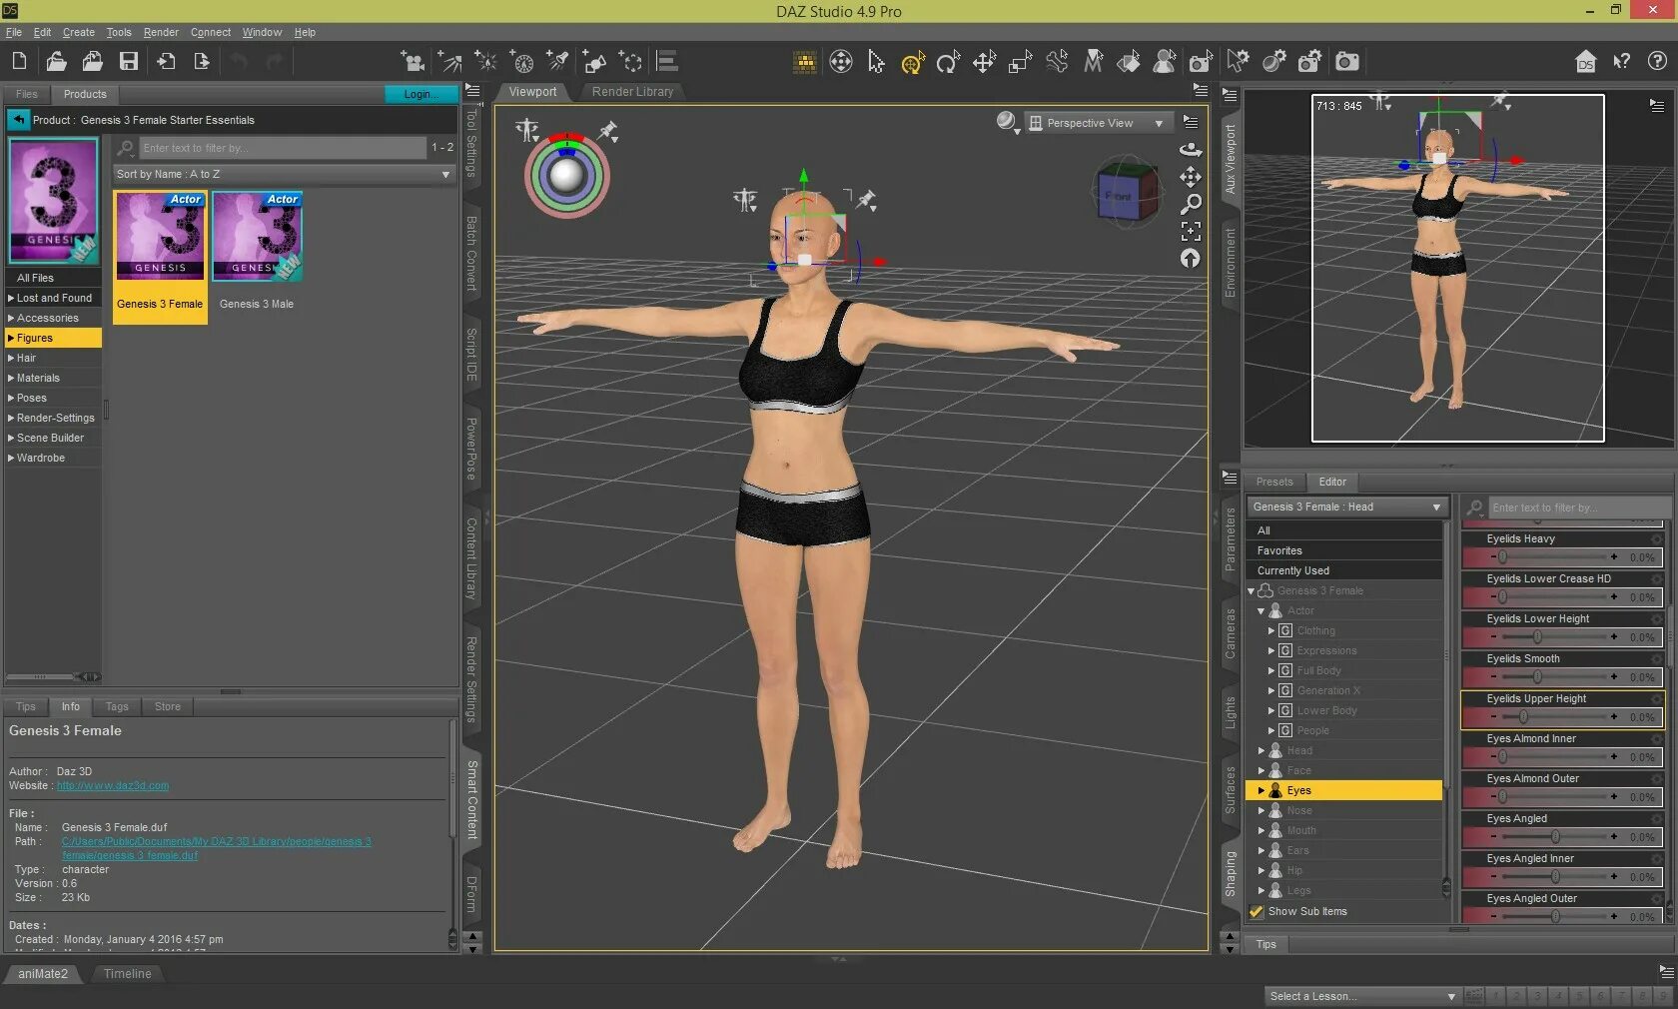Expand the Expressions group in the tree

coord(1271,650)
